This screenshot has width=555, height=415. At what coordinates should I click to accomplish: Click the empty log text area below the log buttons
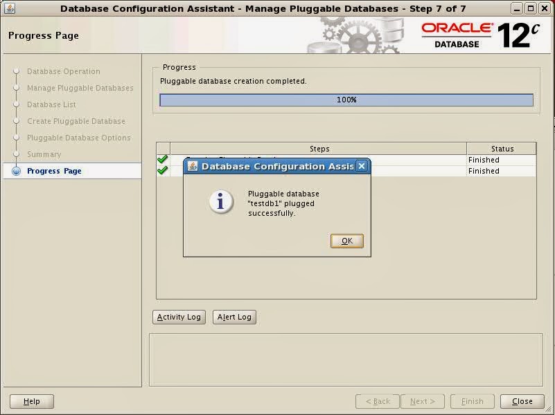tap(346, 360)
